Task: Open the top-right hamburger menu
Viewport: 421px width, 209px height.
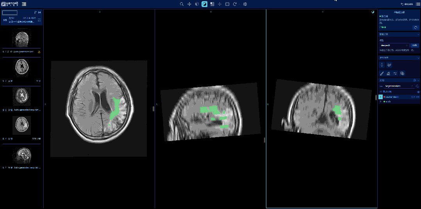Action: tap(418, 4)
